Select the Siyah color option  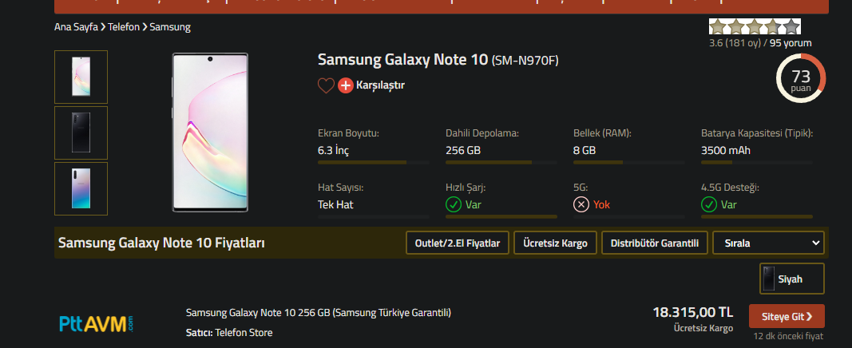791,279
